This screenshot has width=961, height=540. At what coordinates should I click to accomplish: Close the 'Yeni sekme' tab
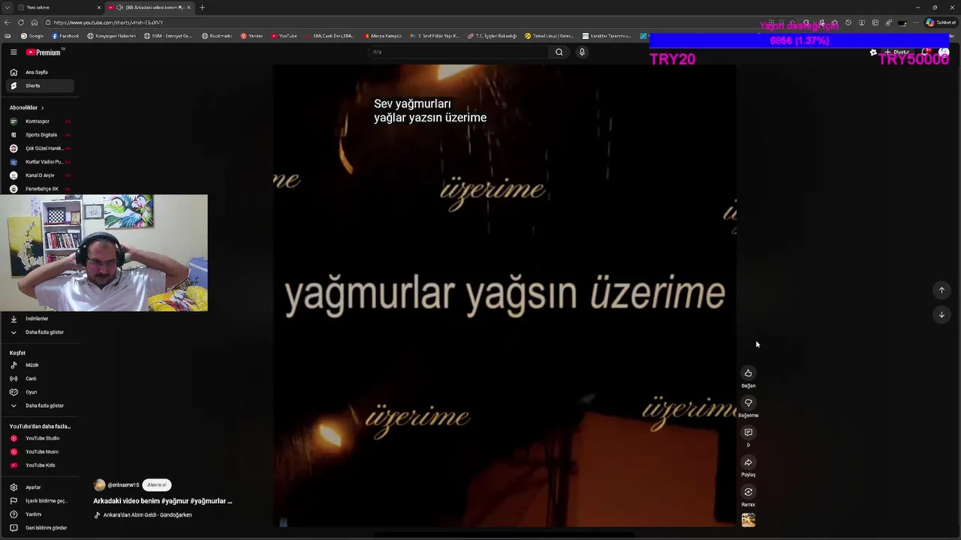[98, 7]
